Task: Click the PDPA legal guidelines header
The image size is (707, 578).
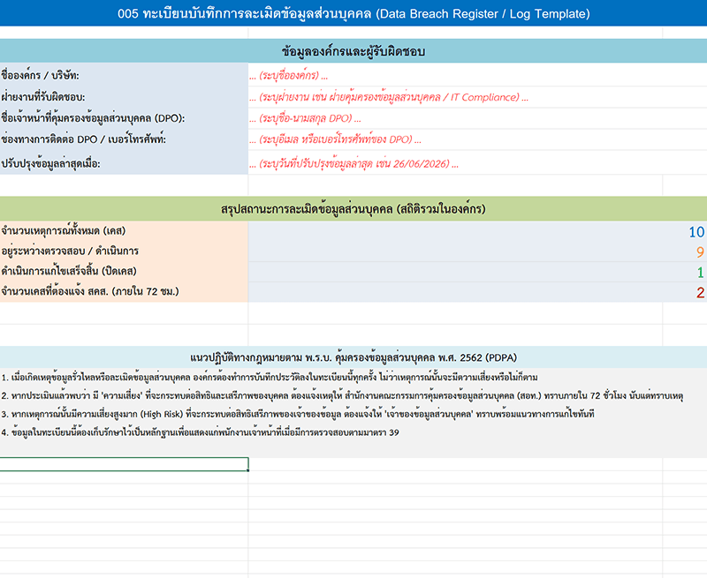Action: pos(353,357)
